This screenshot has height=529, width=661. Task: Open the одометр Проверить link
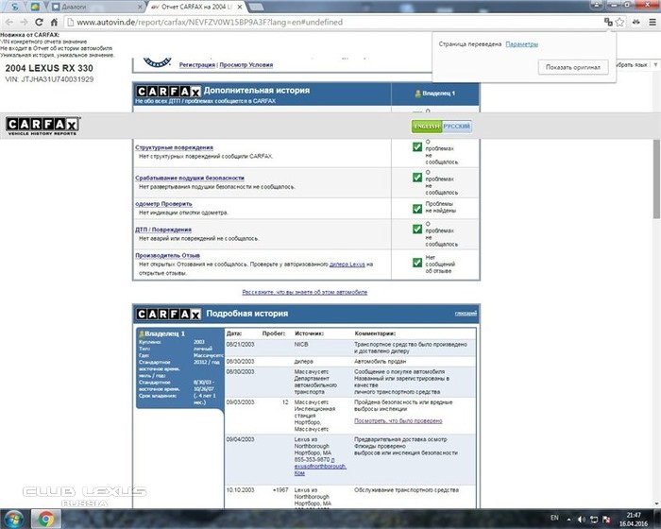point(163,204)
